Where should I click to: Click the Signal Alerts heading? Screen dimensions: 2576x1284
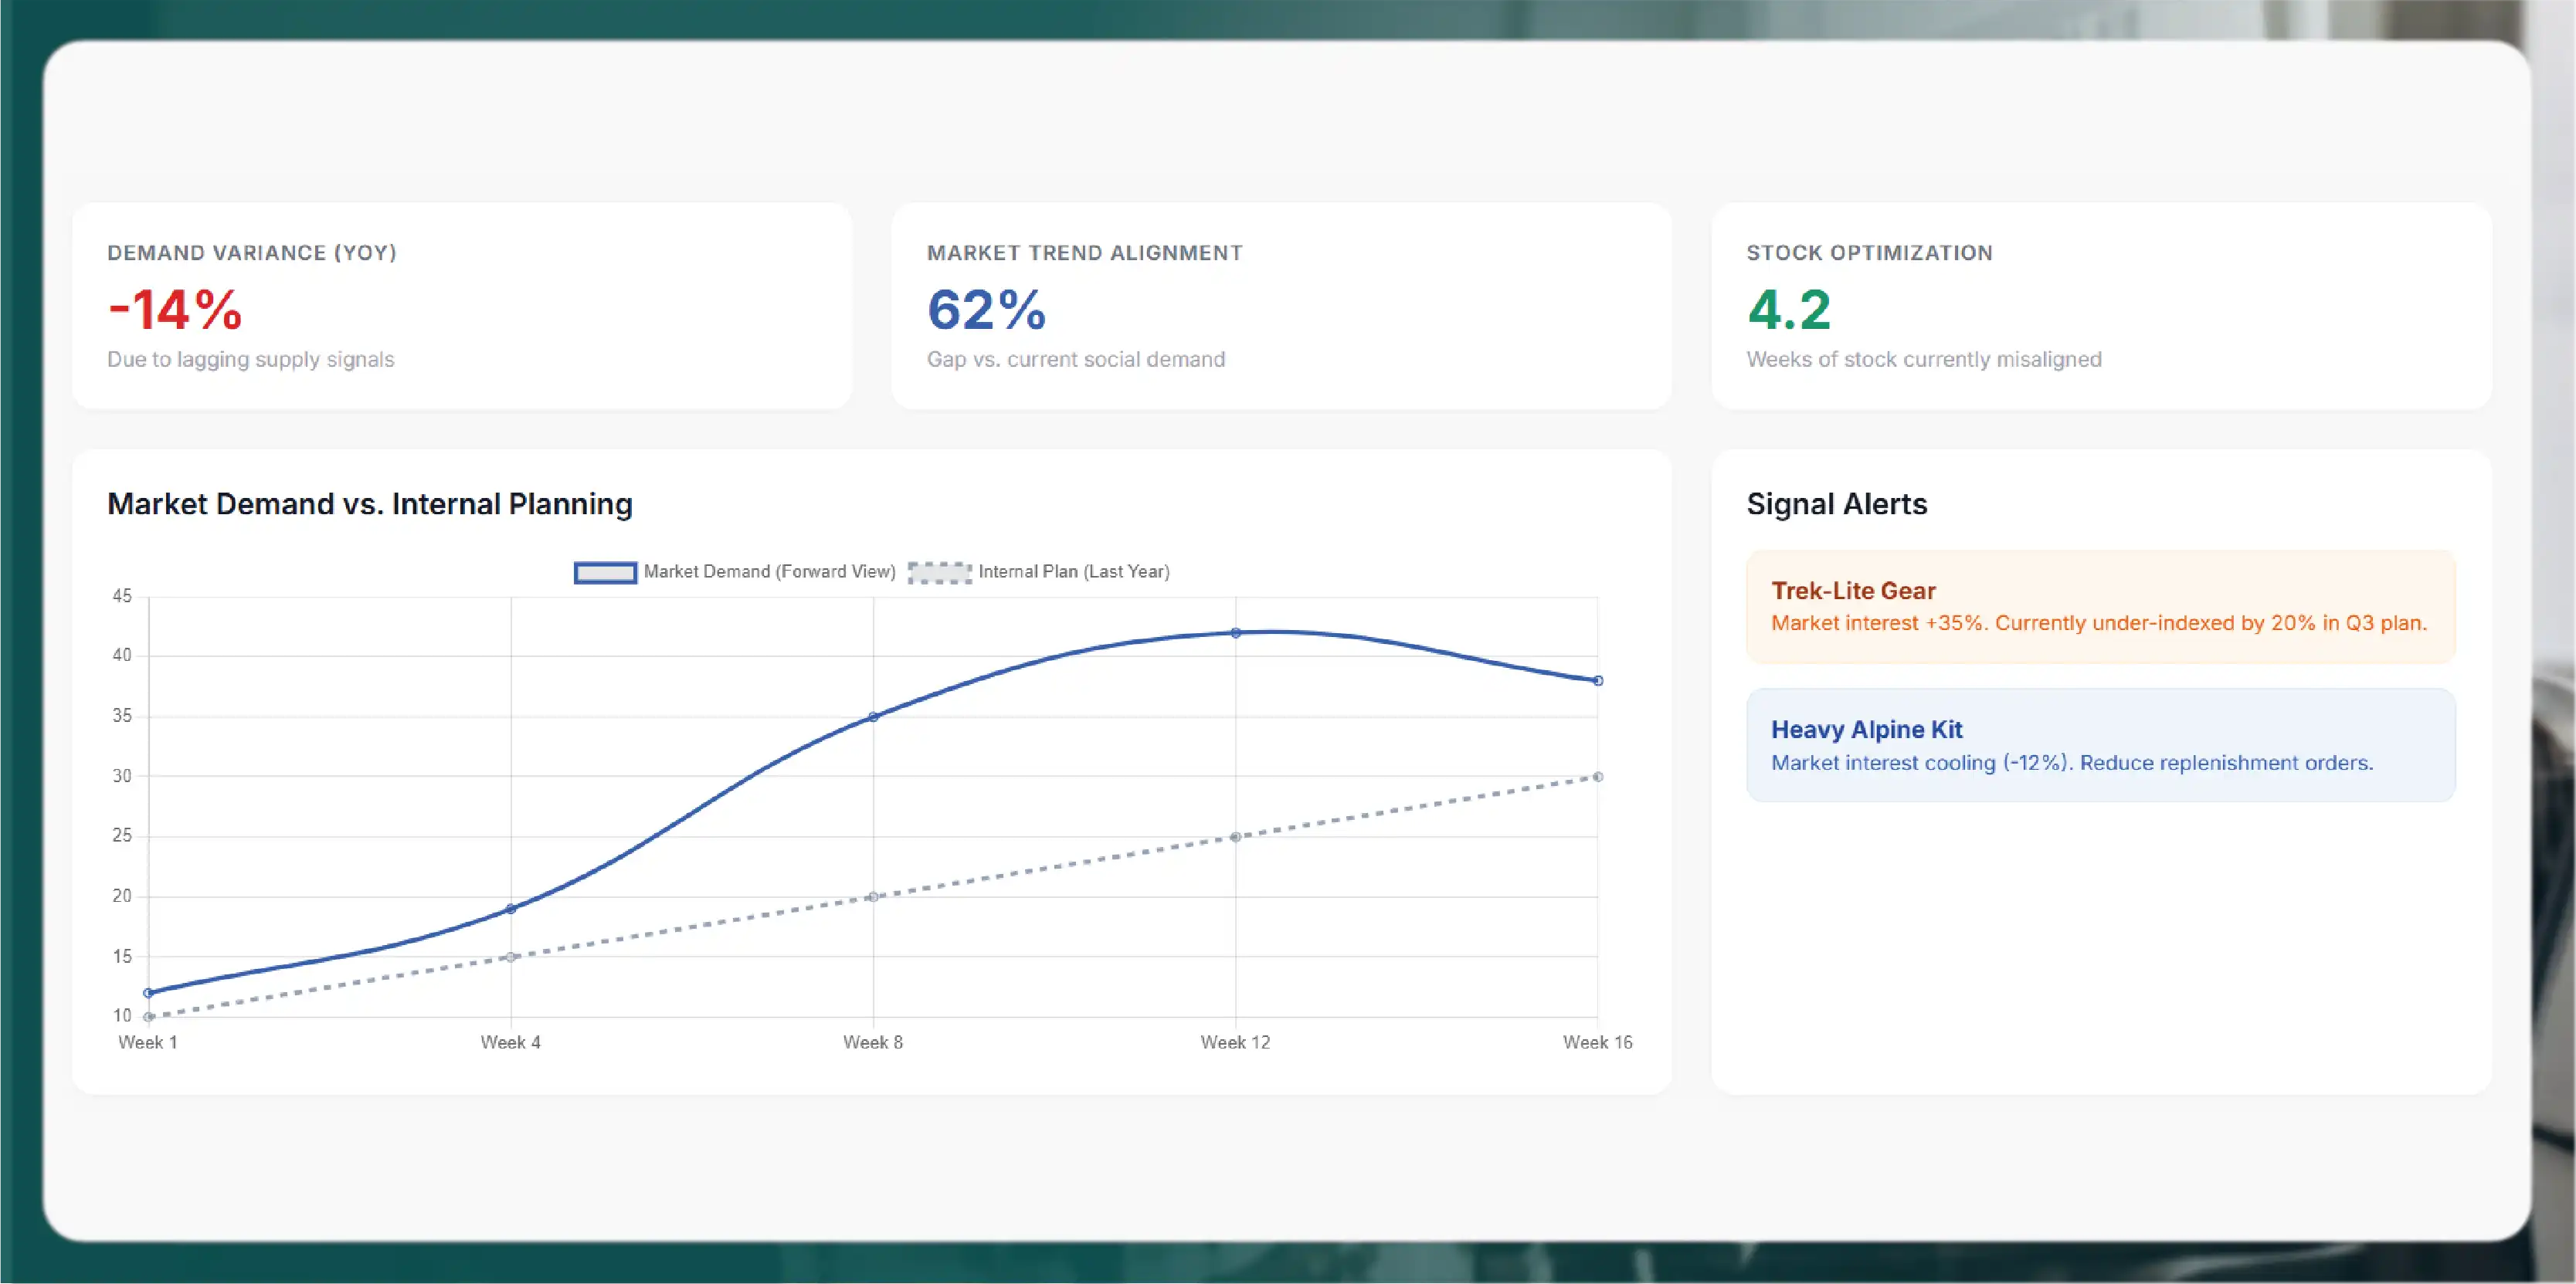tap(1837, 503)
